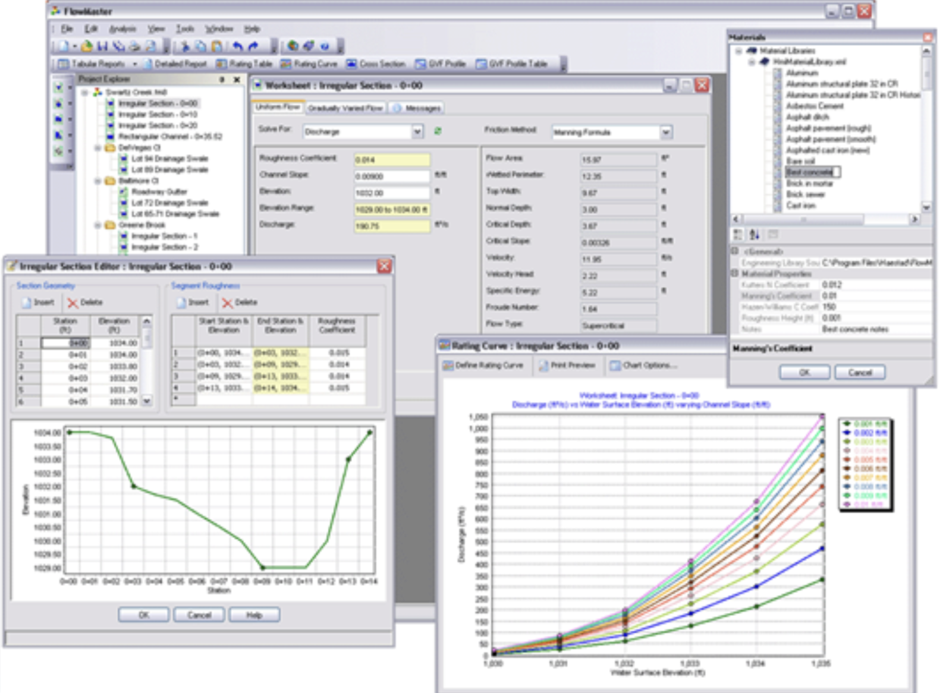Click the green recalculate icon beside Solve For
The width and height of the screenshot is (943, 693).
tap(438, 131)
